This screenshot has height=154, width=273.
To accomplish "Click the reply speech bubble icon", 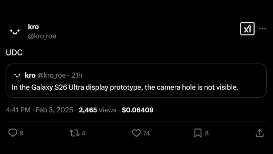I will (x=13, y=133).
